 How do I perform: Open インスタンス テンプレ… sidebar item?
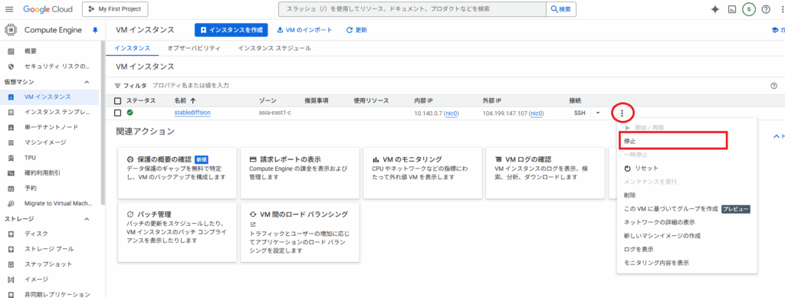pos(57,112)
